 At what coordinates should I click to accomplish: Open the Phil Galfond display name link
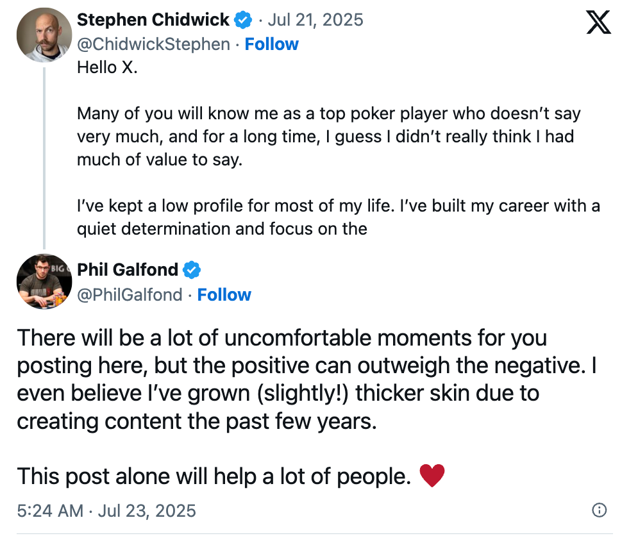coord(128,270)
